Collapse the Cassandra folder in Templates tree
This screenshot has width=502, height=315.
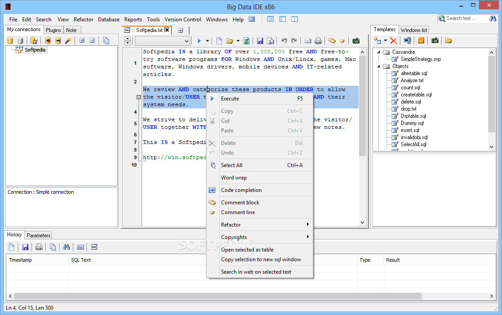click(x=379, y=52)
